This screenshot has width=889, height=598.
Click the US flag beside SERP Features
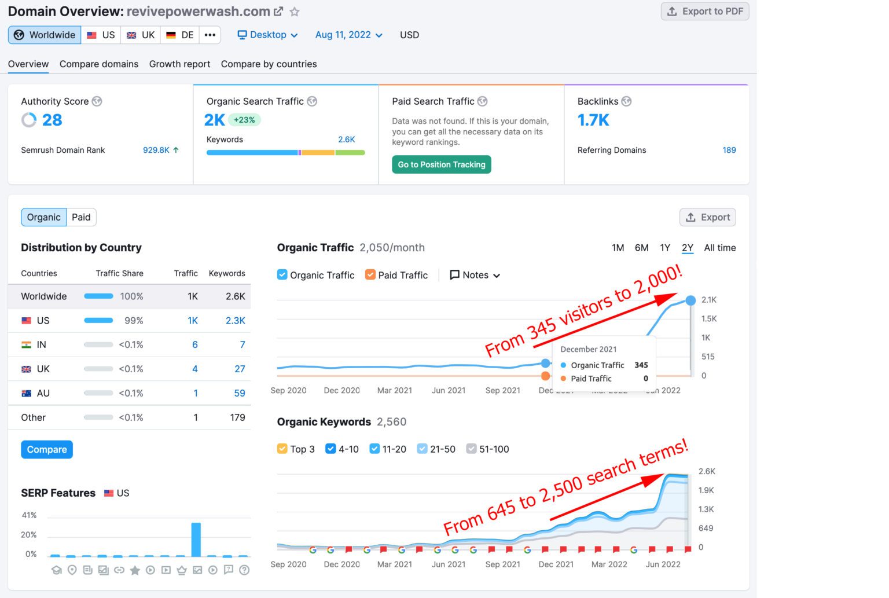tap(109, 493)
